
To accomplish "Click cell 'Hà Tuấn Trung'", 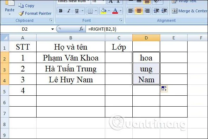I will click(71, 68).
